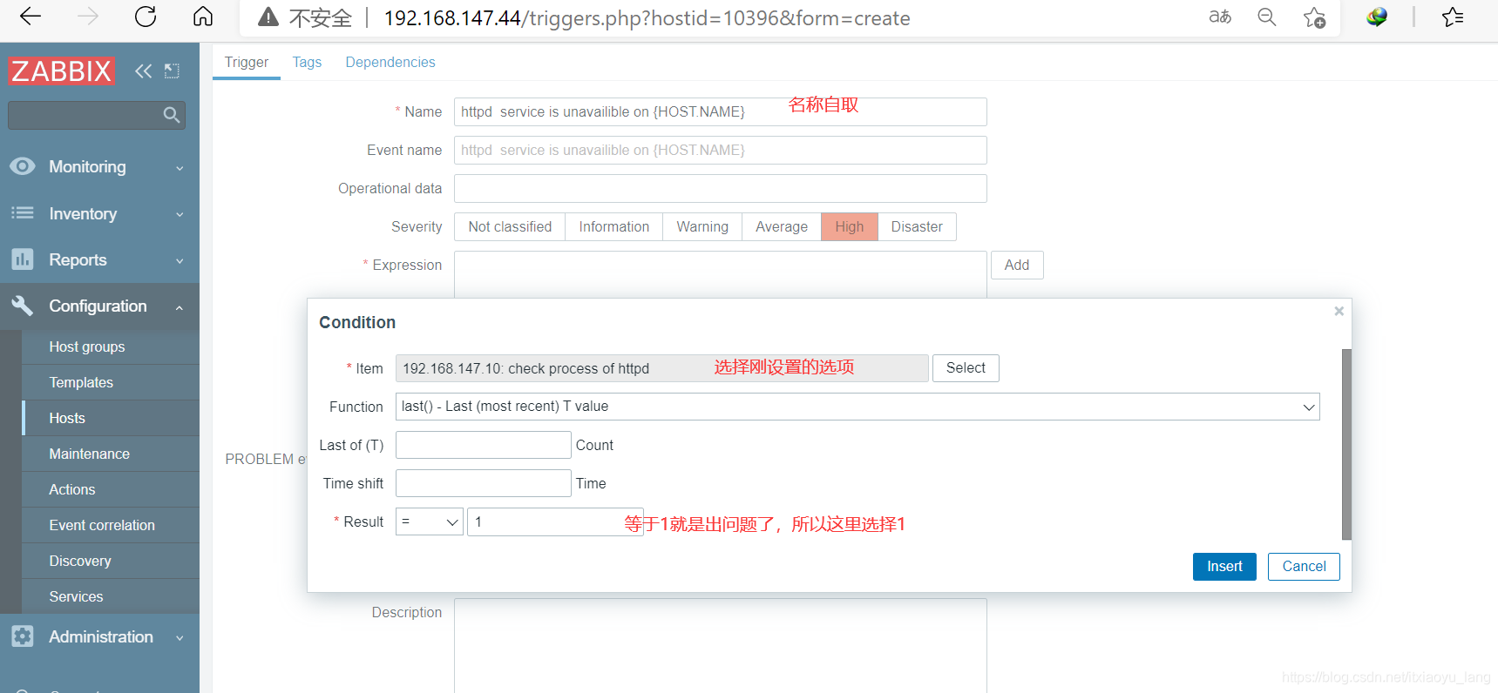The height and width of the screenshot is (693, 1498).
Task: Switch to the Tags tab
Action: (x=307, y=62)
